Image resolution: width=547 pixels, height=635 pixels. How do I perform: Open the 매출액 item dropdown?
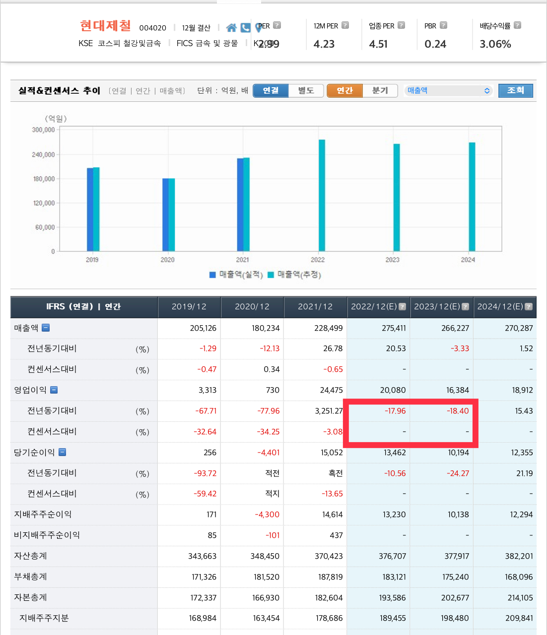click(449, 91)
